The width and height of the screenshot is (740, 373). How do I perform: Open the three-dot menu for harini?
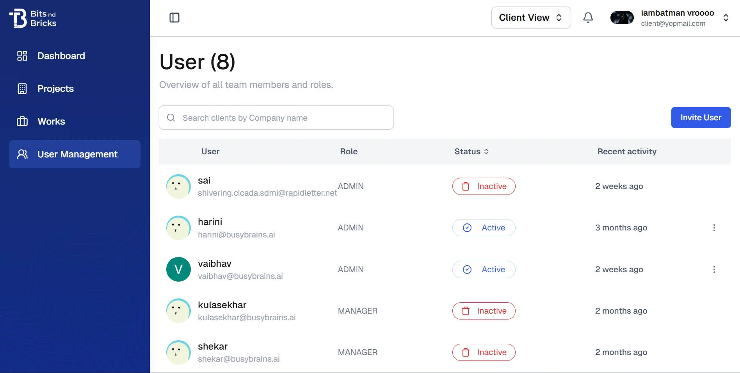pos(714,228)
